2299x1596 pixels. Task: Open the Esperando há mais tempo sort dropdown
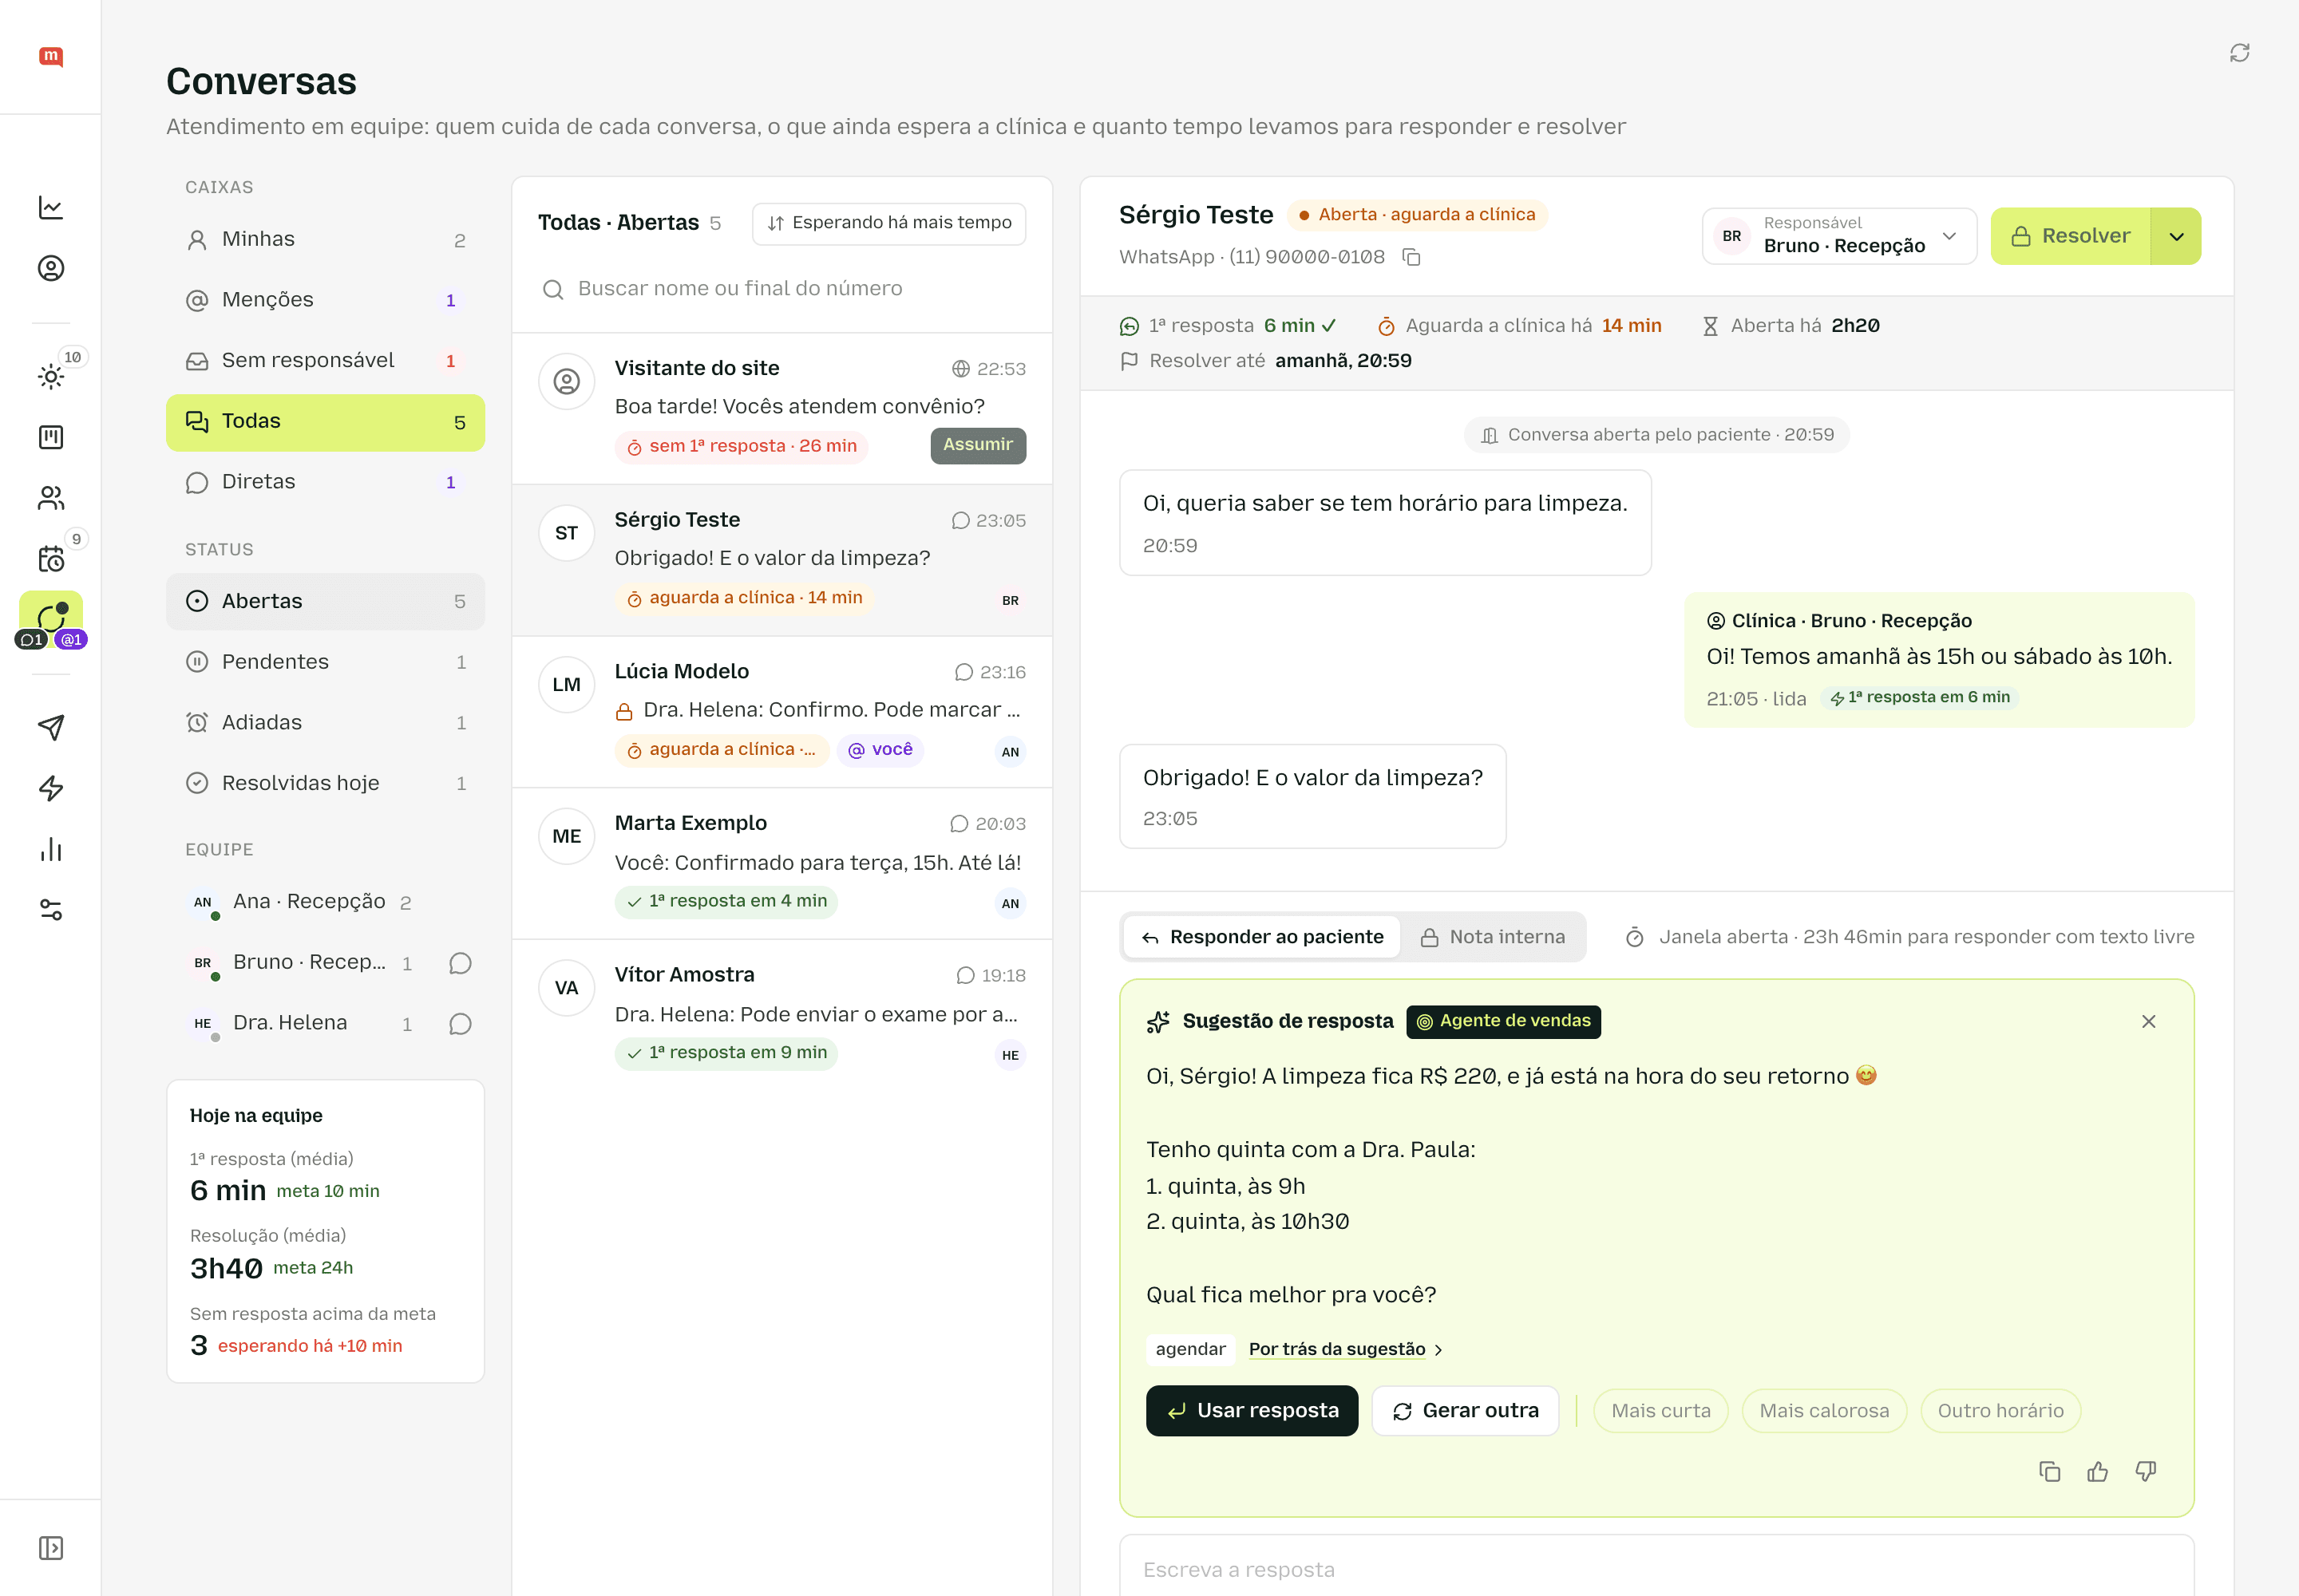click(888, 223)
